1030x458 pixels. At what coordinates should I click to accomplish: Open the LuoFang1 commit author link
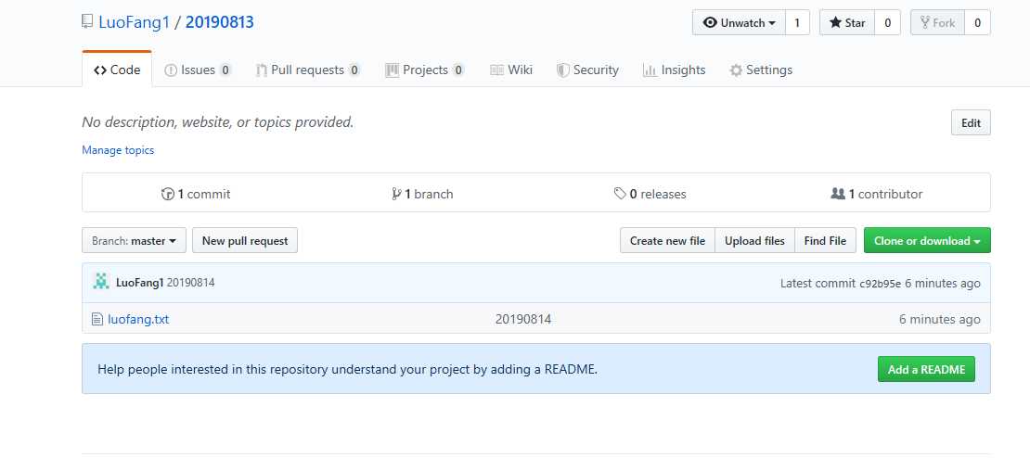140,283
